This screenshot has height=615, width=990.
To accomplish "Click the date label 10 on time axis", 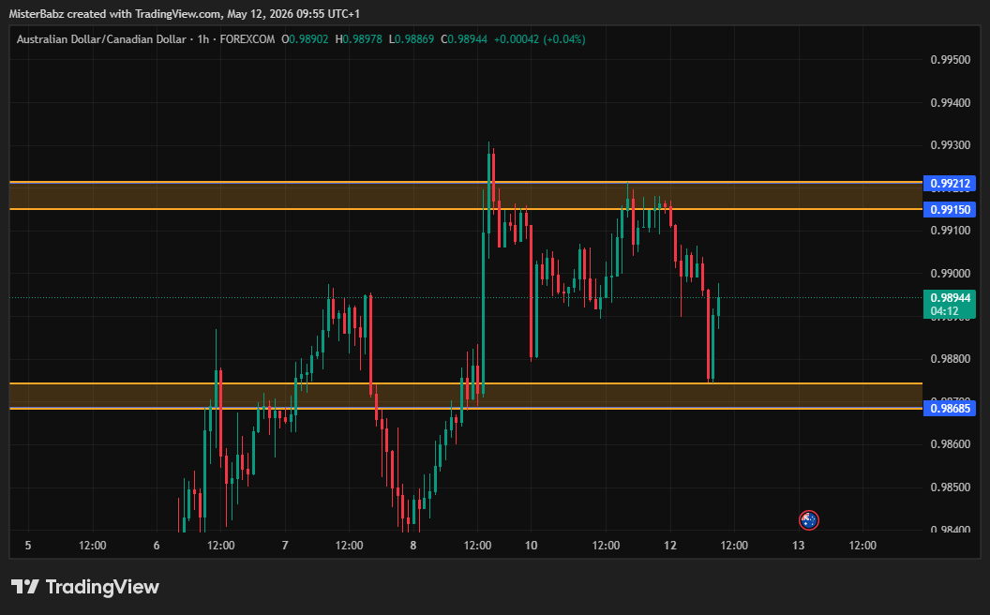I will tap(531, 545).
